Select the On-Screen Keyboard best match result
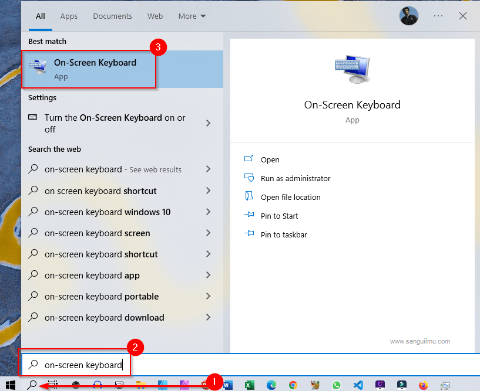 (122, 69)
